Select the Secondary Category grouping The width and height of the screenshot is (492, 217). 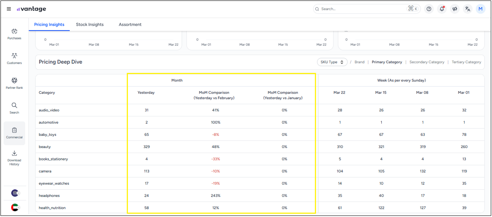pyautogui.click(x=426, y=62)
